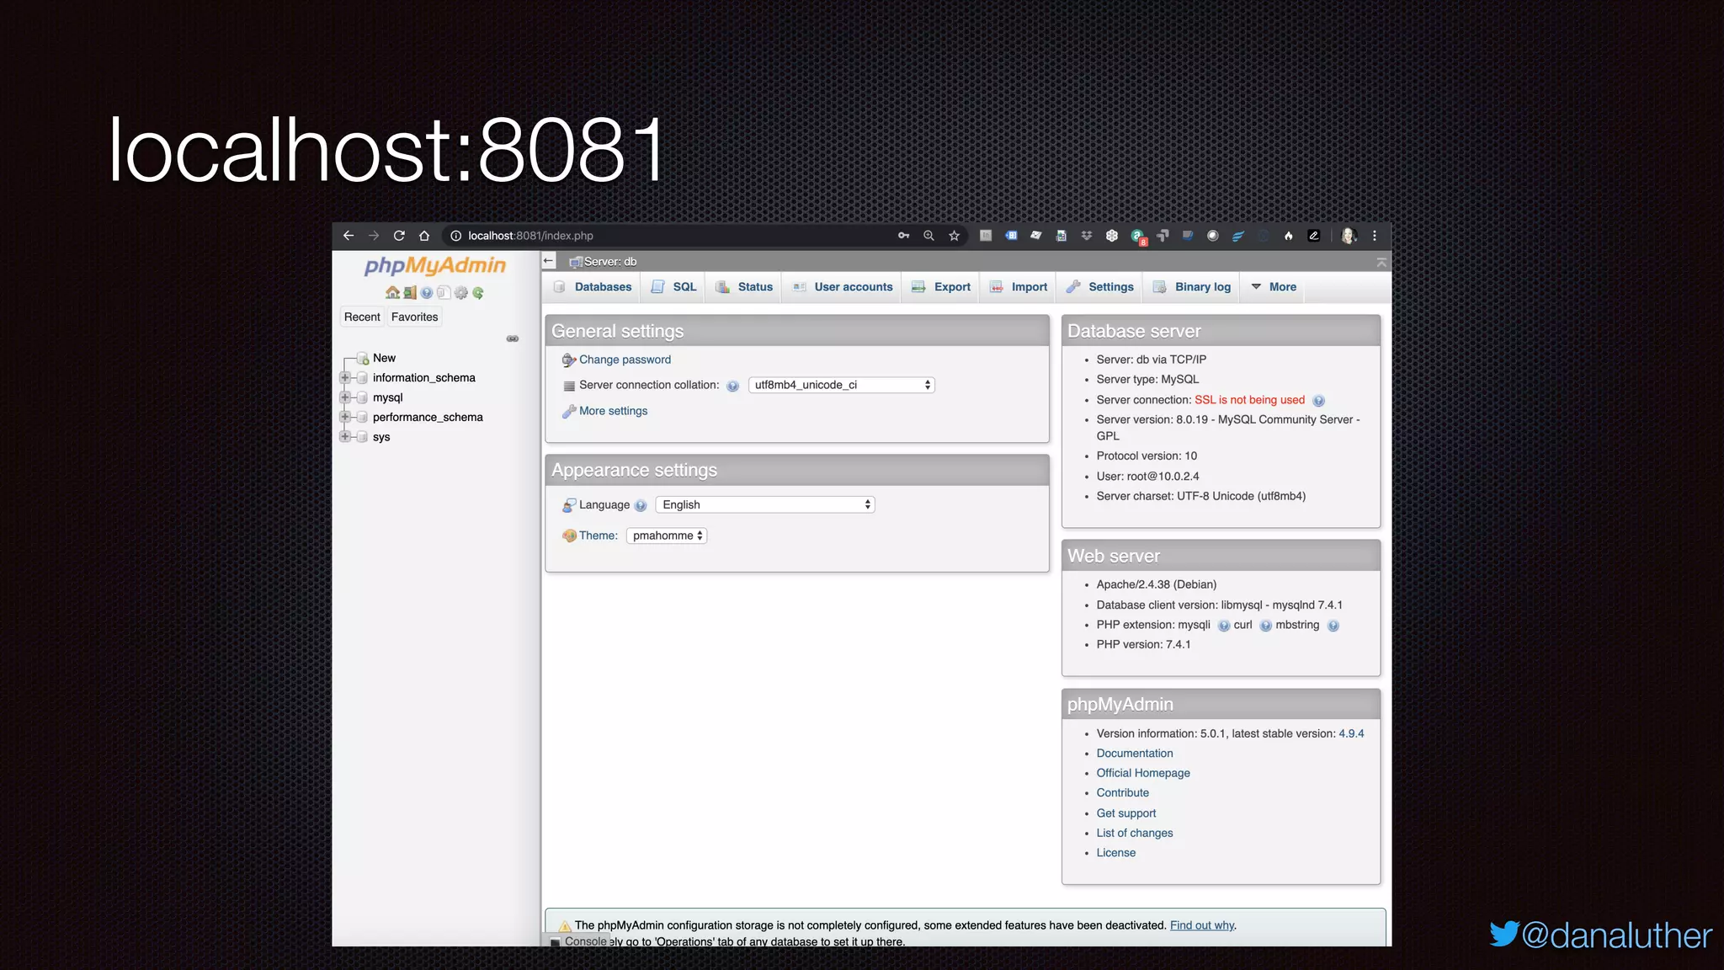The image size is (1724, 970).
Task: Click the phpMyAdmin home icon in sidebar
Action: (392, 293)
